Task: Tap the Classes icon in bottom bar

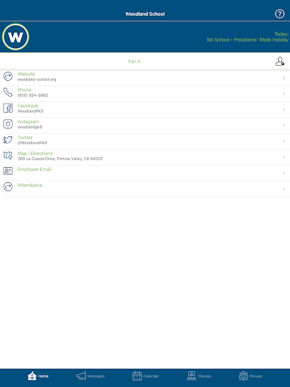Action: tap(191, 376)
